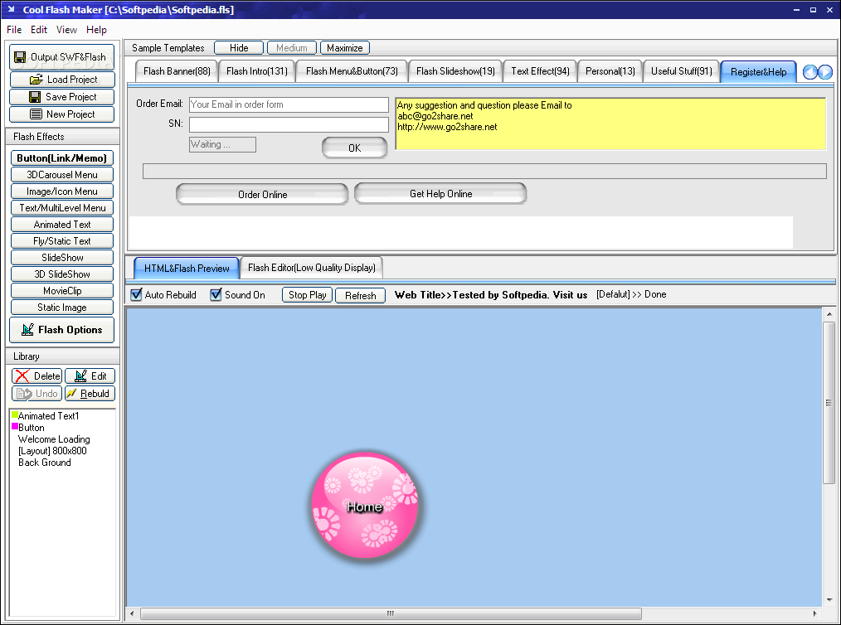The image size is (841, 625).
Task: Click the Stop Play button
Action: tap(308, 295)
